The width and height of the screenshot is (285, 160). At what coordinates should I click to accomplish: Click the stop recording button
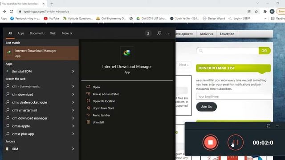[x=210, y=142]
